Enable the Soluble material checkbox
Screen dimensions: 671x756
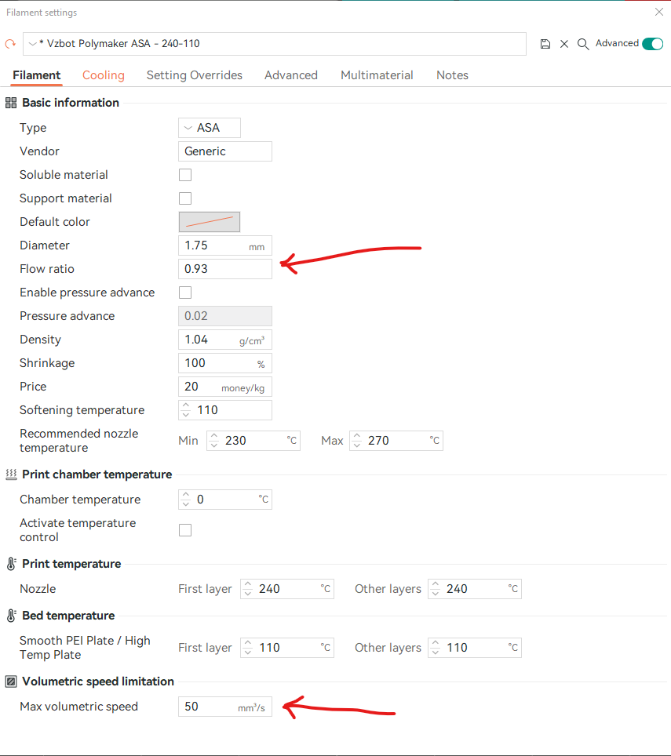click(x=185, y=175)
